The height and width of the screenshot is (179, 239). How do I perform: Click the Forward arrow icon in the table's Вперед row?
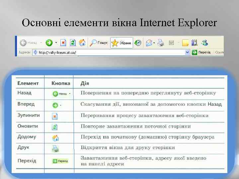(x=55, y=105)
